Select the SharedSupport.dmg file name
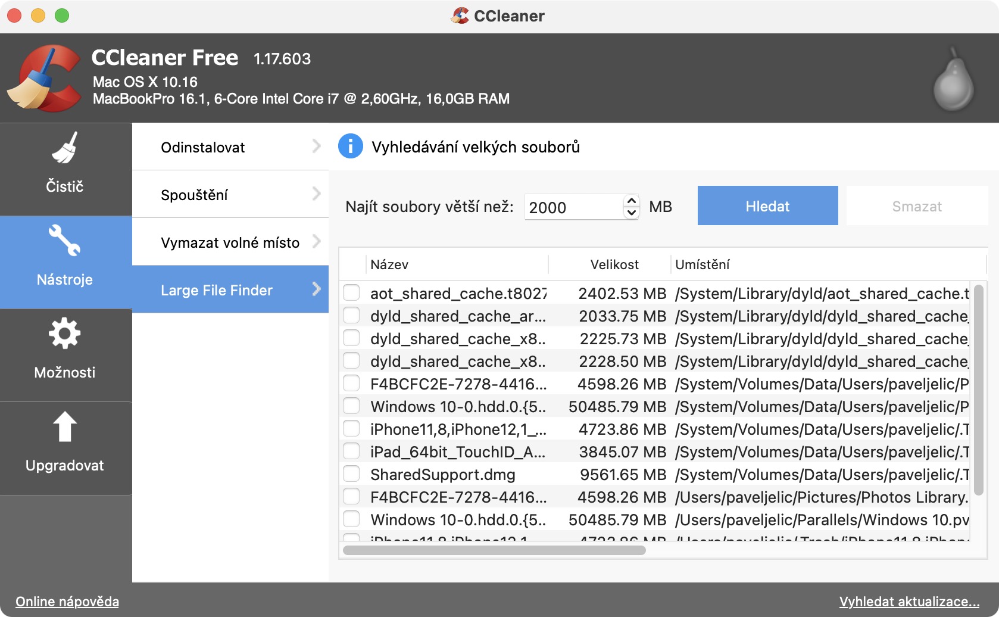Screen dimensions: 999x617 tap(443, 475)
